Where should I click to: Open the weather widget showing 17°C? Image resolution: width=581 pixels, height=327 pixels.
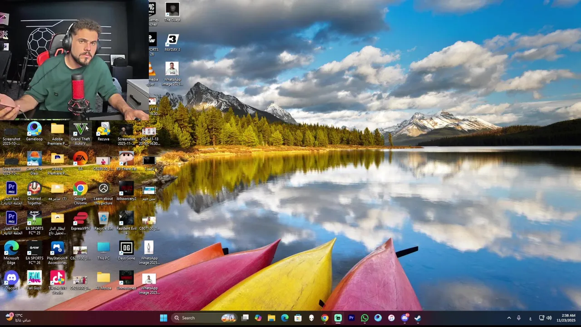tap(17, 317)
